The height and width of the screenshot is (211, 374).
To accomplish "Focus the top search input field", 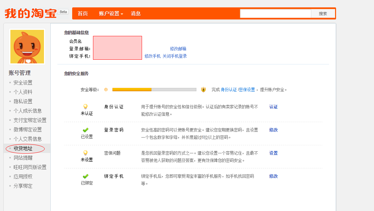I will click(276, 14).
